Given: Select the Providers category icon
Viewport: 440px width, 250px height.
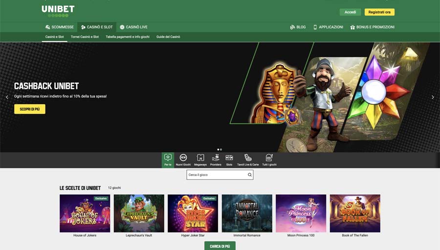Looking at the screenshot, I should pos(216,160).
